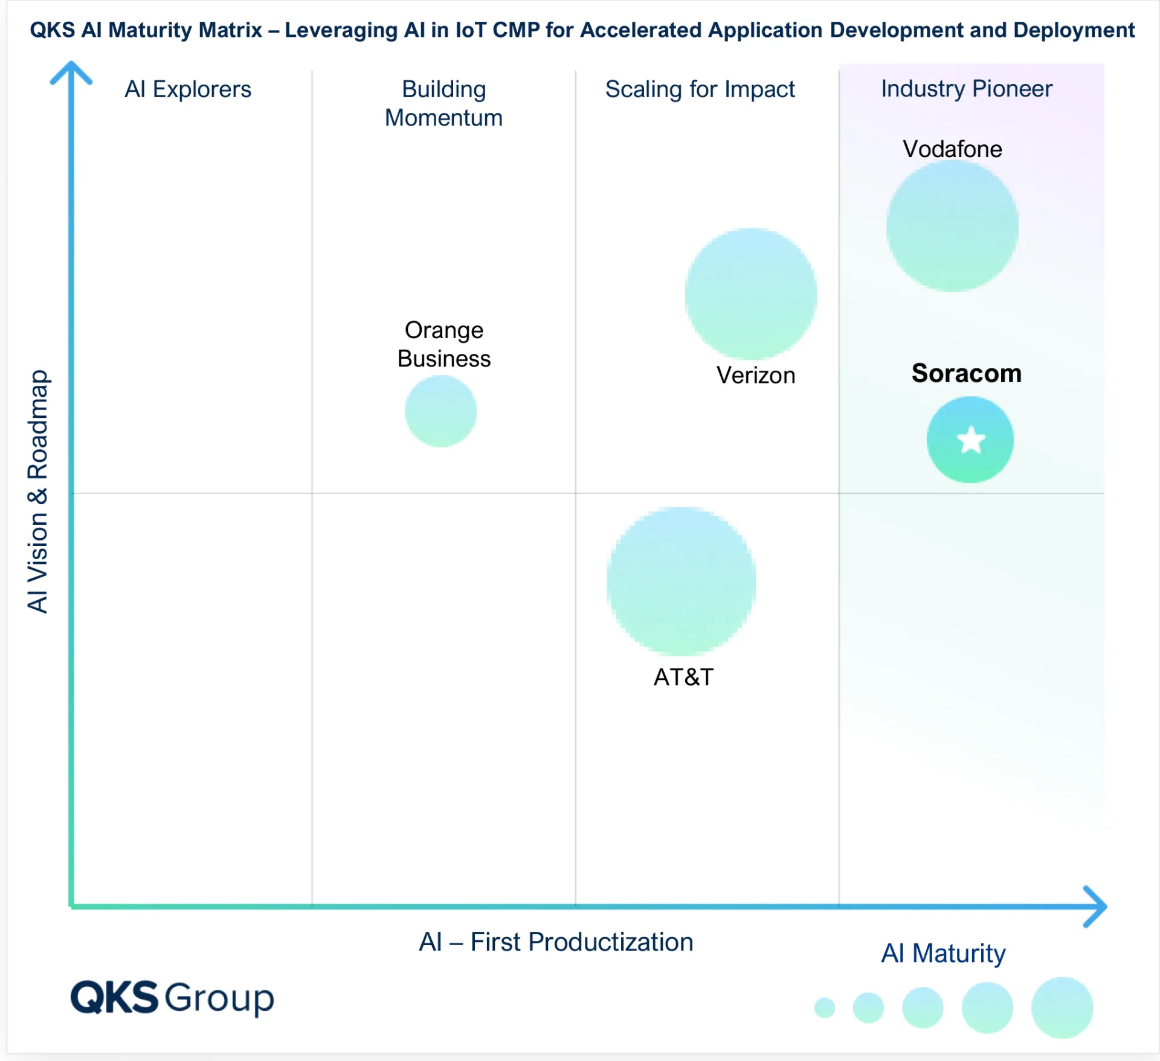Click the QKS Group logo
This screenshot has width=1160, height=1061.
pyautogui.click(x=173, y=998)
